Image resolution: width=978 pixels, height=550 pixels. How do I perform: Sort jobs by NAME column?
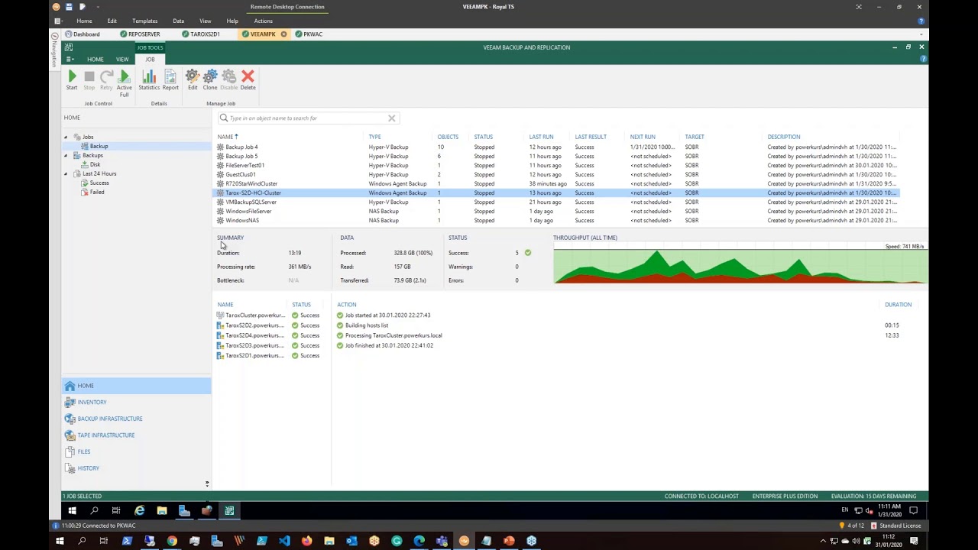[x=226, y=137]
